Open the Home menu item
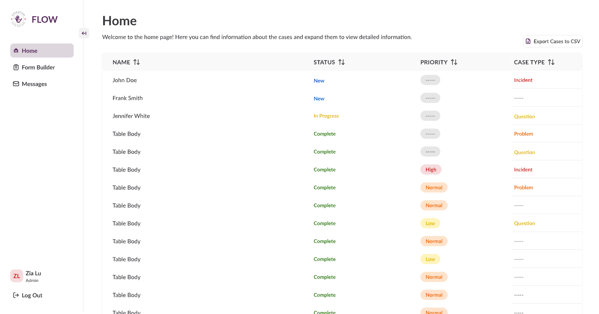Image resolution: width=599 pixels, height=314 pixels. [42, 50]
